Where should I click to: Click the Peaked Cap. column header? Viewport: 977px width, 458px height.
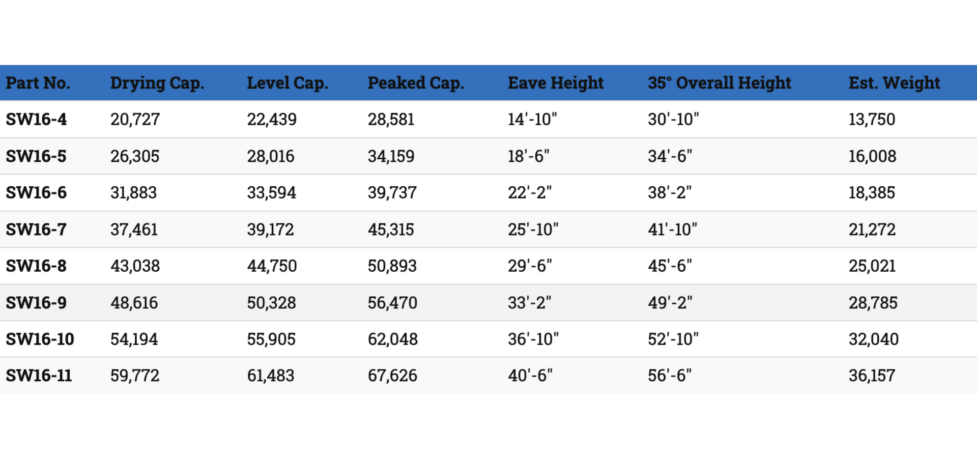(416, 83)
